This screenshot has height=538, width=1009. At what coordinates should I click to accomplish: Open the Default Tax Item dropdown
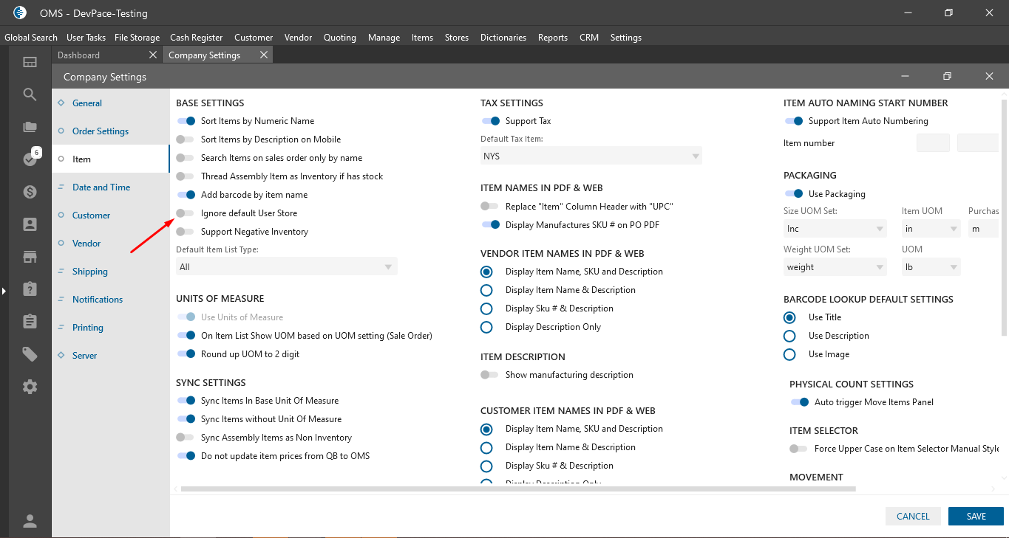(x=591, y=156)
